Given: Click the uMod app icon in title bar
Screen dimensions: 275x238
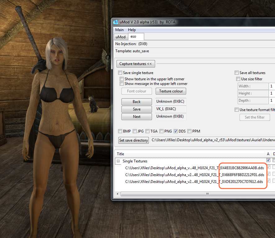Looking at the screenshot, I should coord(116,22).
